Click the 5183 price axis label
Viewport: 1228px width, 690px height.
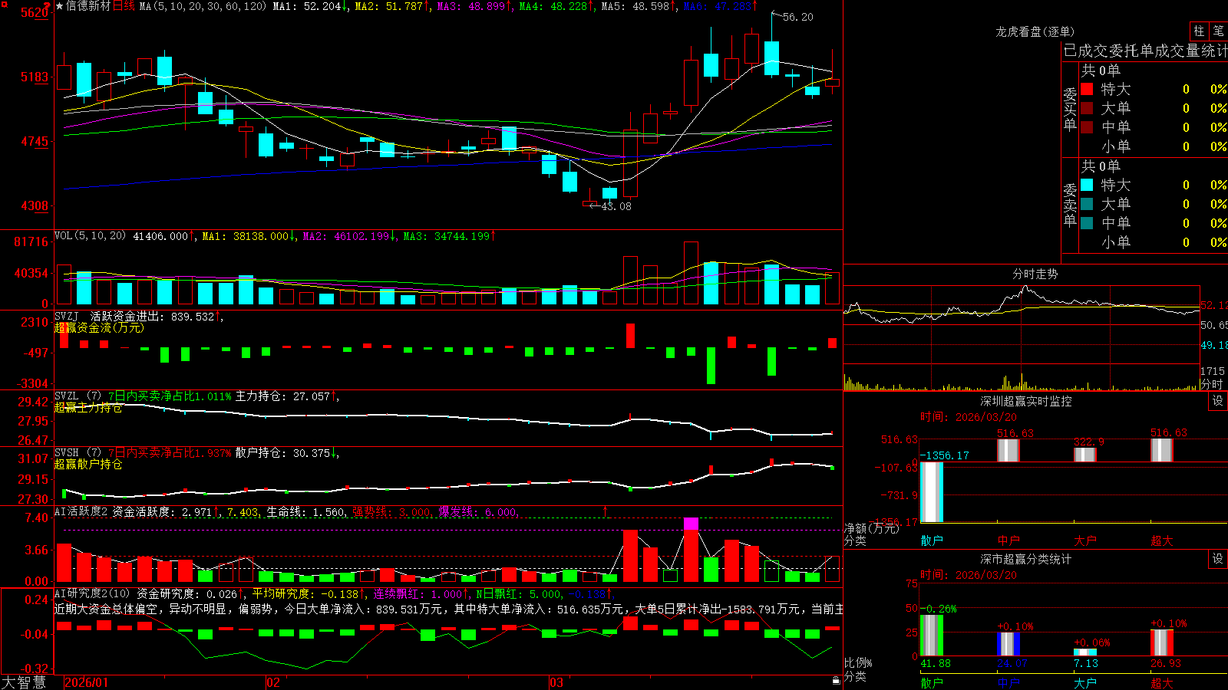click(x=34, y=77)
